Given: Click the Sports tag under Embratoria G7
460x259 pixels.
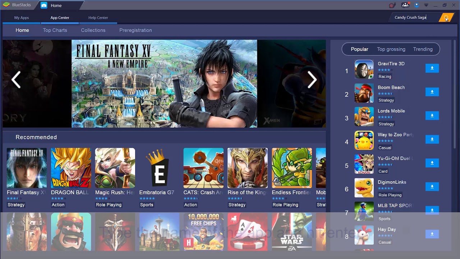Looking at the screenshot, I should tap(146, 205).
